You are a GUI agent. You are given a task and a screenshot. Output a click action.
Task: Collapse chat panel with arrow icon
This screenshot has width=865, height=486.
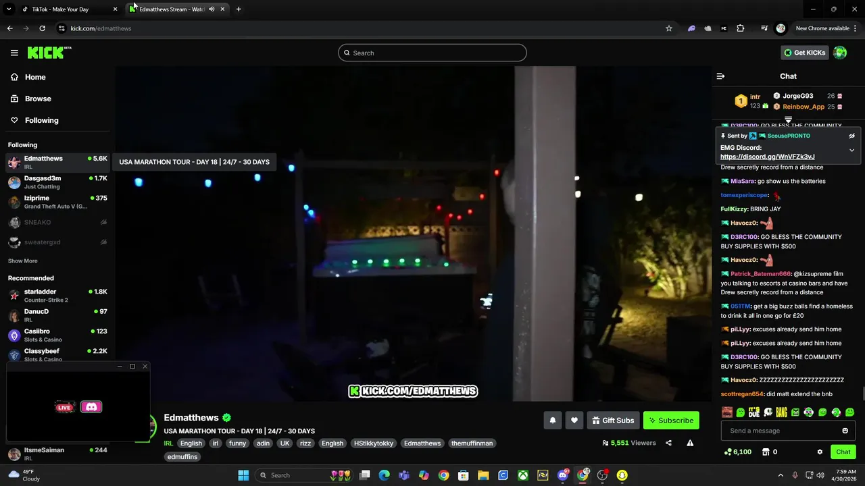(720, 76)
